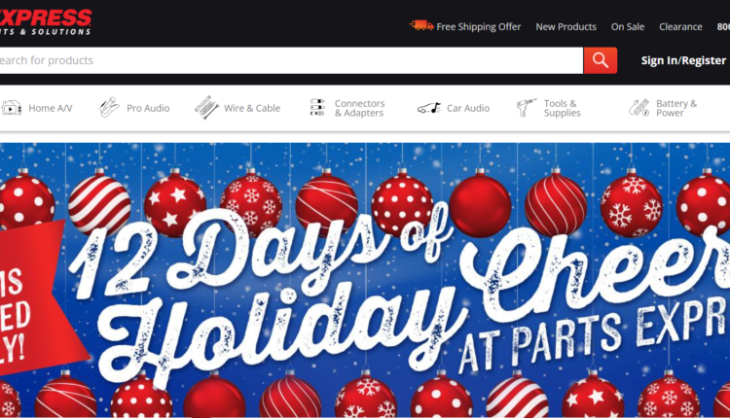Go to New Products page
Viewport: 730px width, 418px height.
(x=566, y=27)
